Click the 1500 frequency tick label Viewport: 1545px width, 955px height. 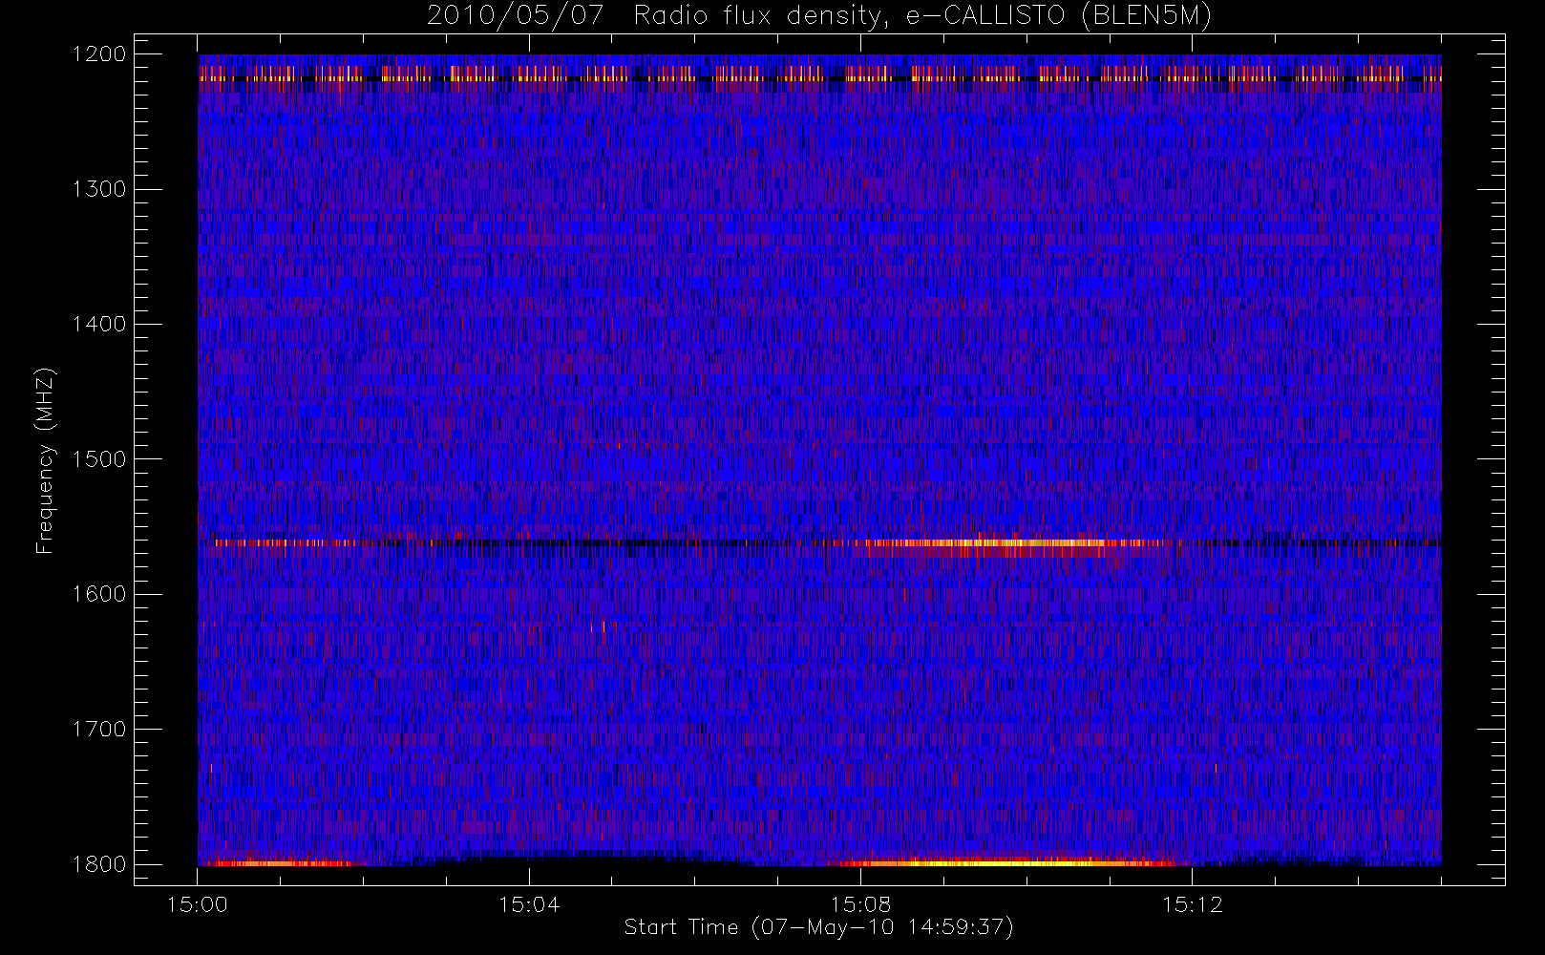coord(99,459)
